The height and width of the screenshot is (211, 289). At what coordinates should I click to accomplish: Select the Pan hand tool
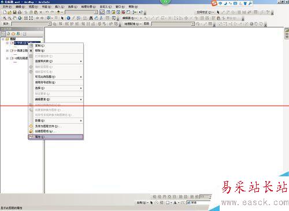14,18
